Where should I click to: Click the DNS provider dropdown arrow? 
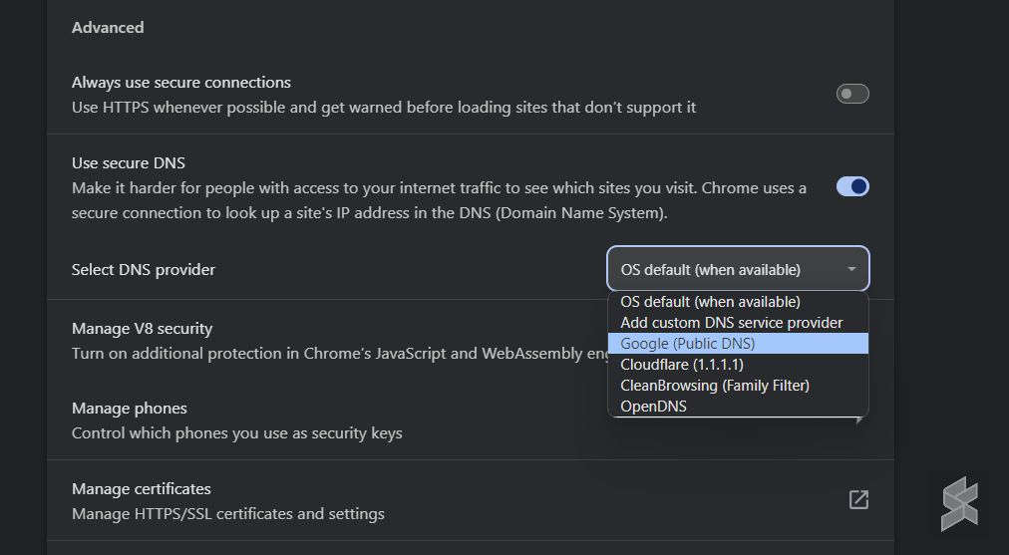pyautogui.click(x=851, y=269)
